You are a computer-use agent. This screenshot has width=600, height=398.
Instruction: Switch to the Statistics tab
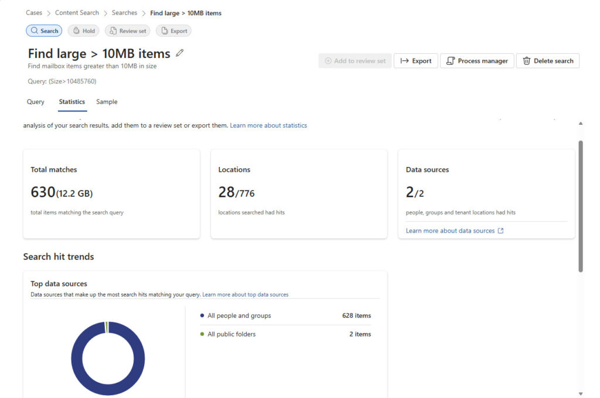pyautogui.click(x=71, y=101)
